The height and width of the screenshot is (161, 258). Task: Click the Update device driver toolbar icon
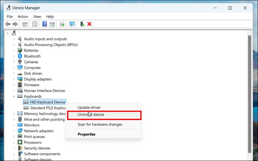[x=62, y=24]
